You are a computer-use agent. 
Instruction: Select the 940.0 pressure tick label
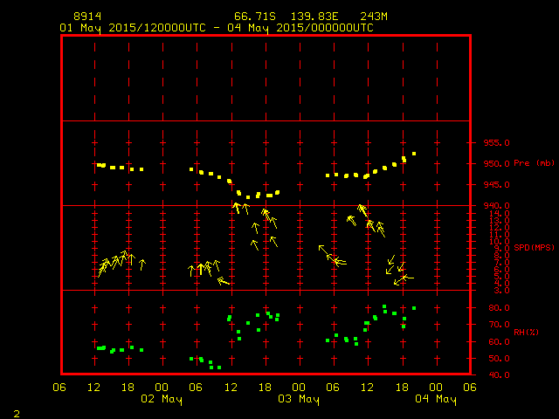point(493,205)
